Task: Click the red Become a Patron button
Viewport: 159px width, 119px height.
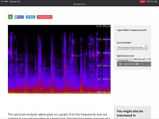Action: [x=45, y=17]
